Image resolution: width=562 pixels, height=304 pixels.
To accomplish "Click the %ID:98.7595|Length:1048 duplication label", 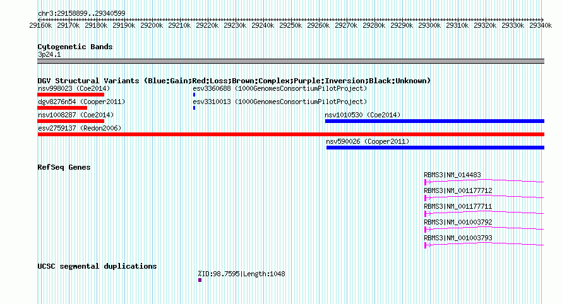I will [242, 274].
